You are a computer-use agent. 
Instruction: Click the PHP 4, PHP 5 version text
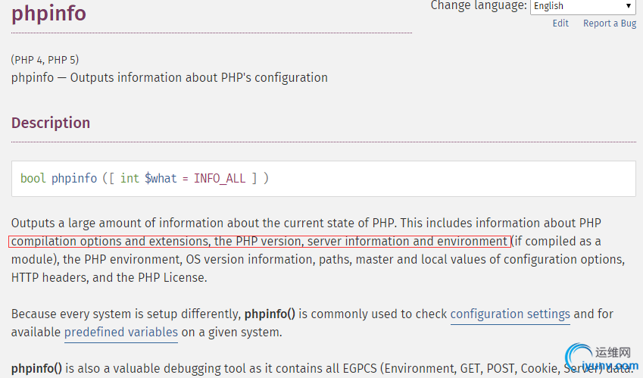click(x=45, y=60)
